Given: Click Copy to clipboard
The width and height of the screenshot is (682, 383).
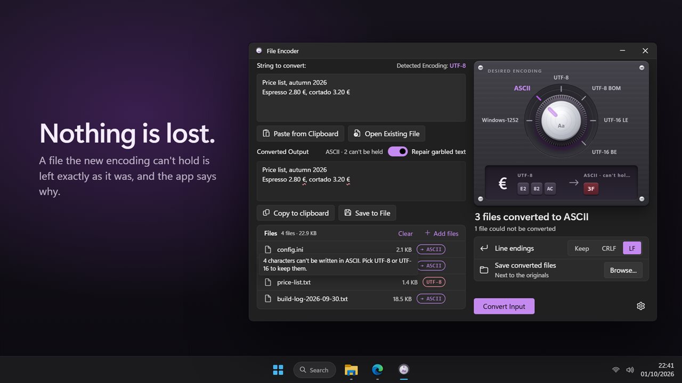Looking at the screenshot, I should (x=296, y=213).
